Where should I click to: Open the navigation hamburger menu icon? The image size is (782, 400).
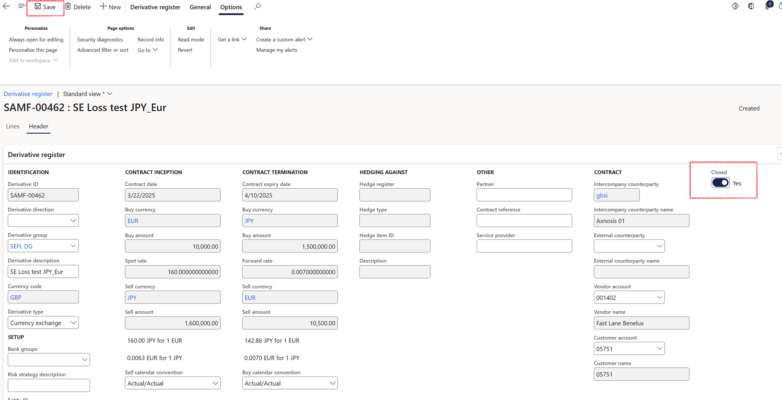pyautogui.click(x=22, y=6)
